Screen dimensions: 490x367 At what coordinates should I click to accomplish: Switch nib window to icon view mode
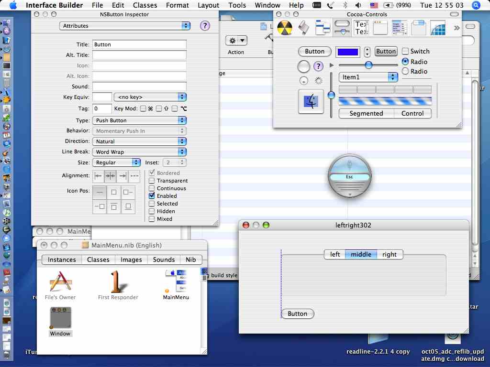coord(204,271)
